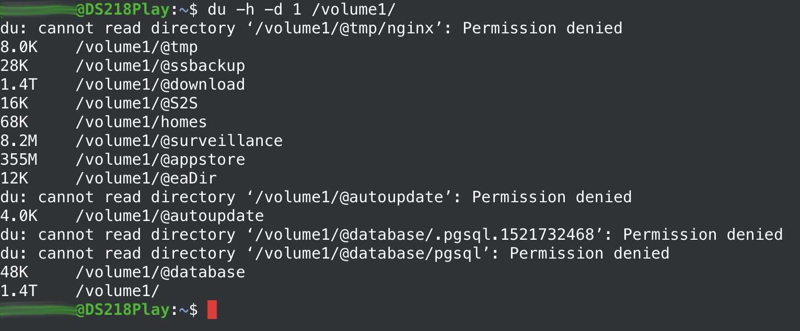Image resolution: width=800 pixels, height=331 pixels.
Task: Click the /volume1/@tmp/nginx permission denied error line
Action: pos(311,28)
